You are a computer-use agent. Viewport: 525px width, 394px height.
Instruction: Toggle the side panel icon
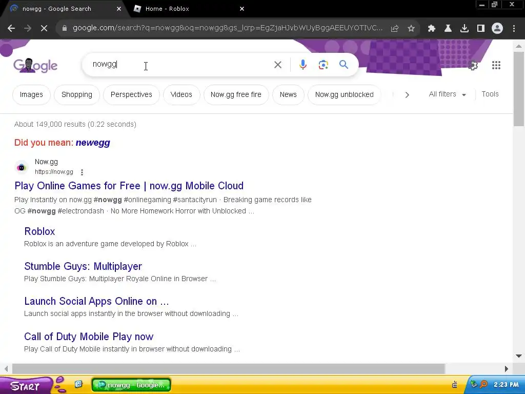coord(481,29)
